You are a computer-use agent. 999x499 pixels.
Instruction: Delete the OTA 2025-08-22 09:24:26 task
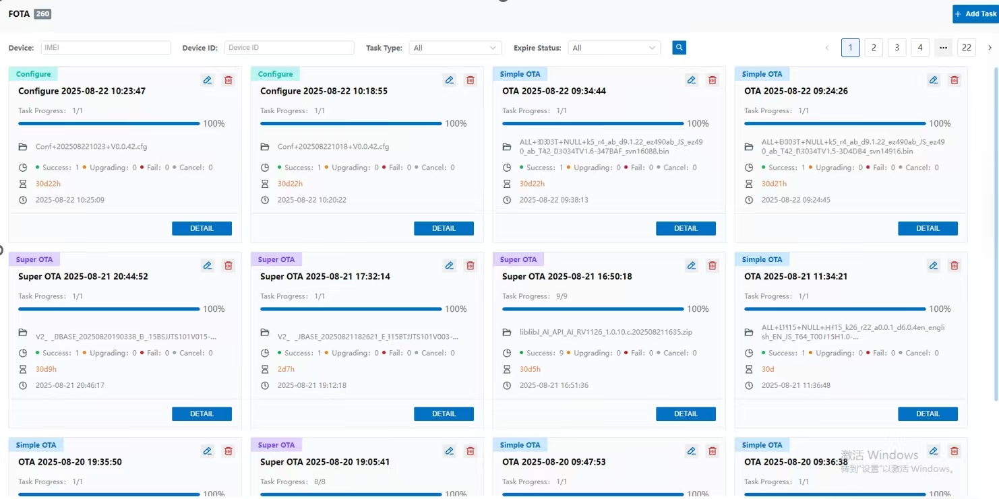[955, 80]
